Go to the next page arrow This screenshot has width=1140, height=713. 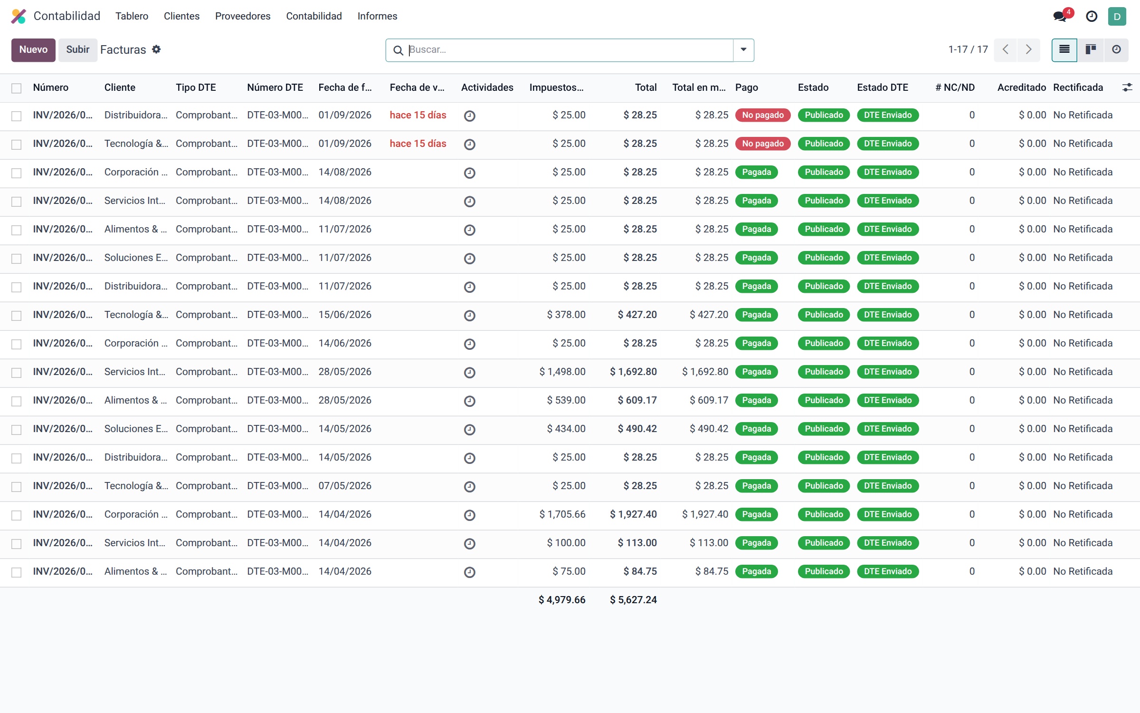1028,49
